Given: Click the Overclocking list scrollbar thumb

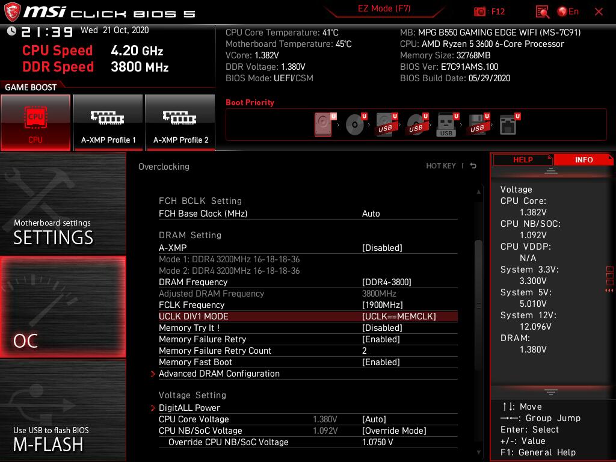Looking at the screenshot, I should tap(478, 305).
